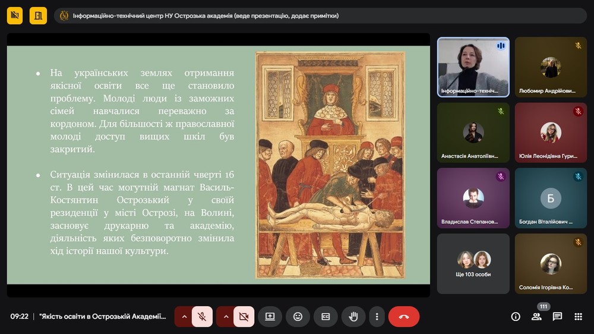Click the first yellow icon in top bar
The image size is (594, 334).
pyautogui.click(x=15, y=15)
